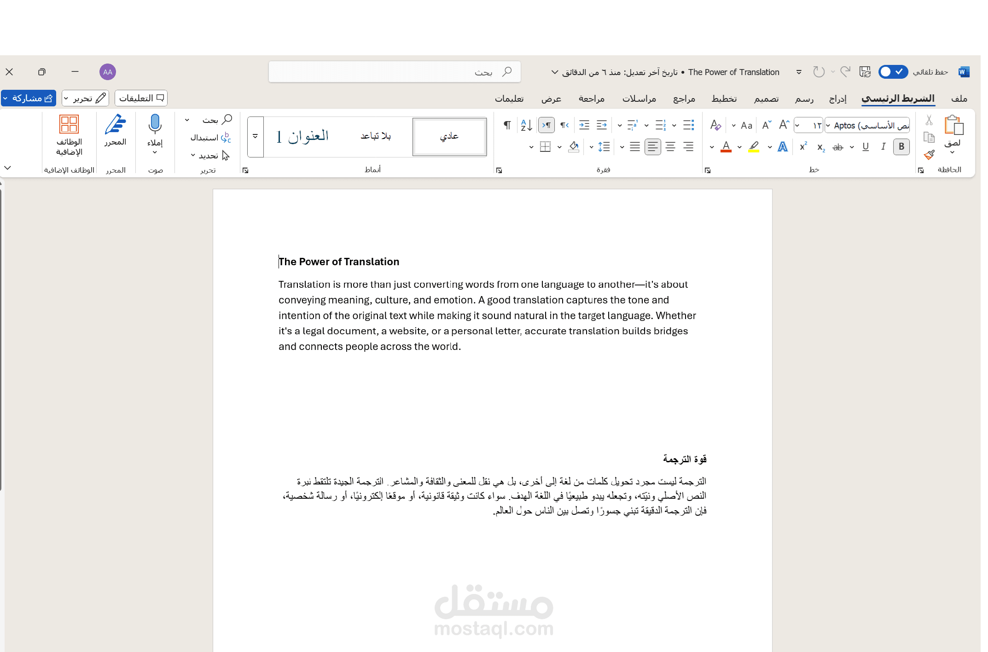Viewport: 988px width, 652px height.
Task: Open the مراجعة (Review) ribbon tab
Action: pyautogui.click(x=592, y=99)
